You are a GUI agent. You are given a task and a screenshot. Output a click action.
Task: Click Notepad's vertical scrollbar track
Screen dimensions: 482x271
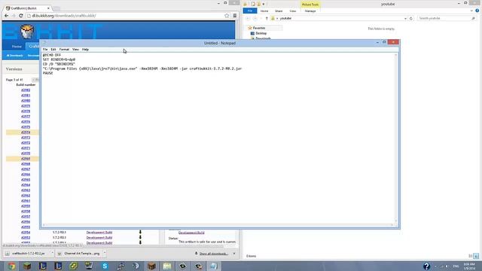[395, 138]
